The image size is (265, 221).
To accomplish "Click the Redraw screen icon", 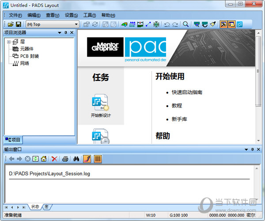I will point(204,24).
